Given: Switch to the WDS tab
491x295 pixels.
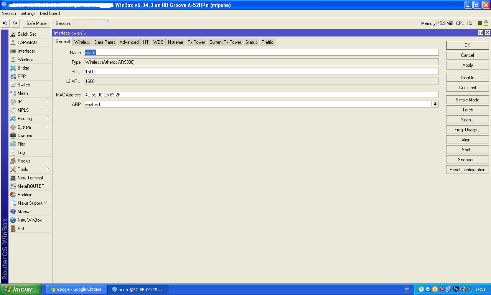Looking at the screenshot, I should [x=158, y=42].
